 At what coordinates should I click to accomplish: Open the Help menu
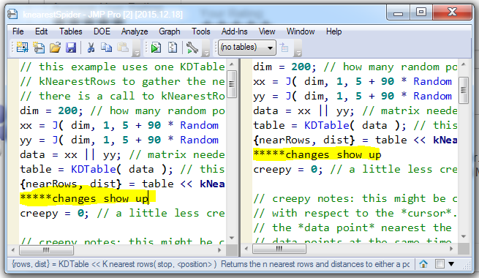(x=333, y=31)
